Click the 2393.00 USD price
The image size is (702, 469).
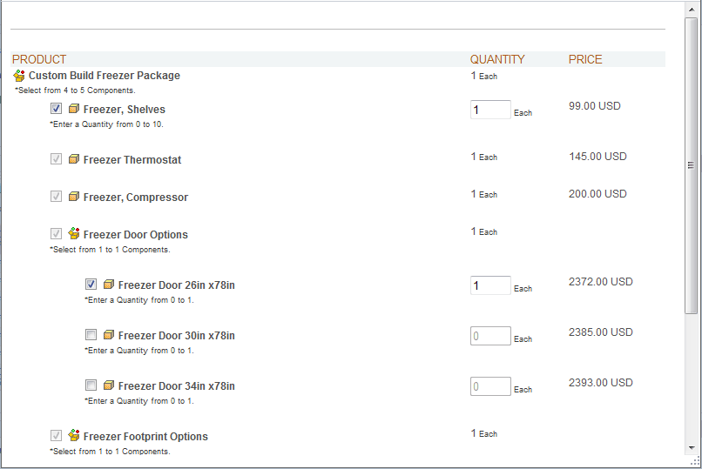point(601,383)
